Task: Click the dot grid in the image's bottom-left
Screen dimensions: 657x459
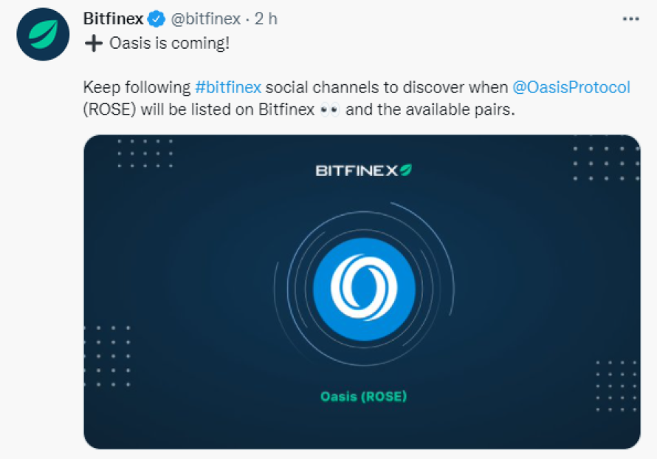Action: coord(107,356)
